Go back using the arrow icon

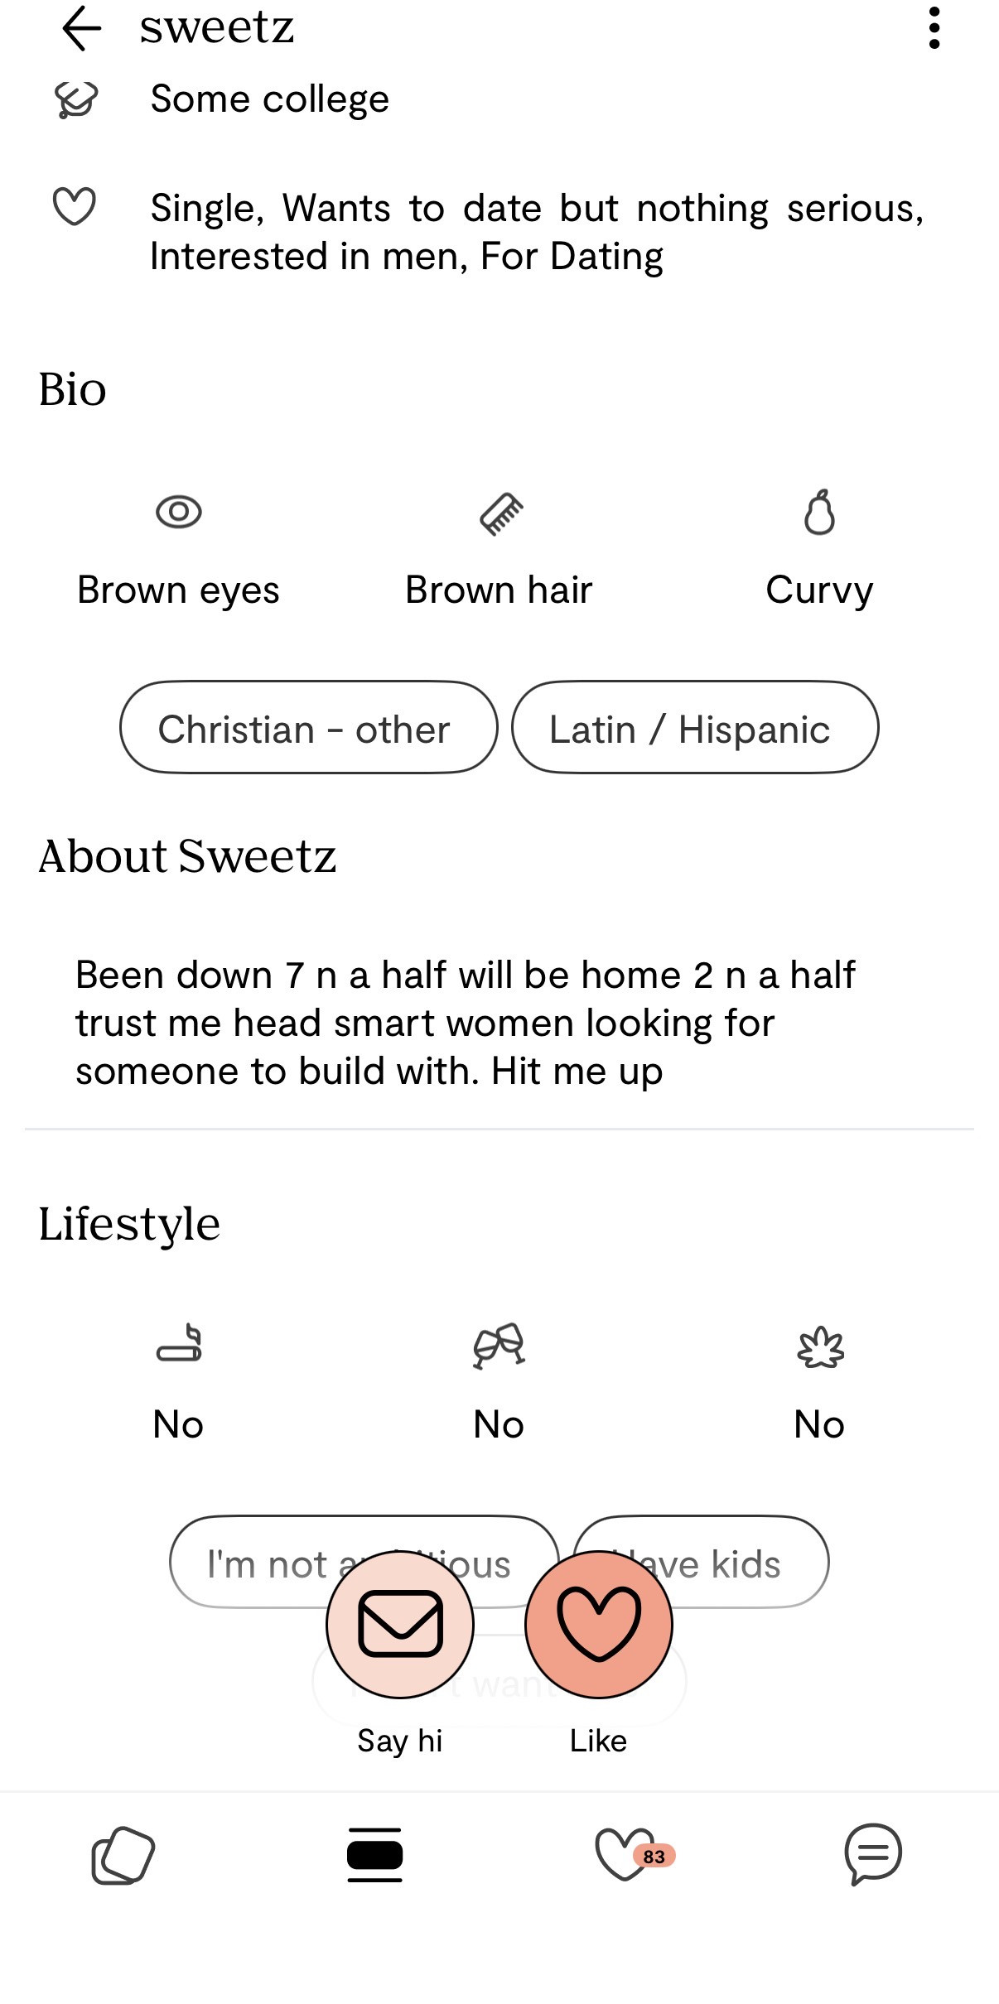81,28
